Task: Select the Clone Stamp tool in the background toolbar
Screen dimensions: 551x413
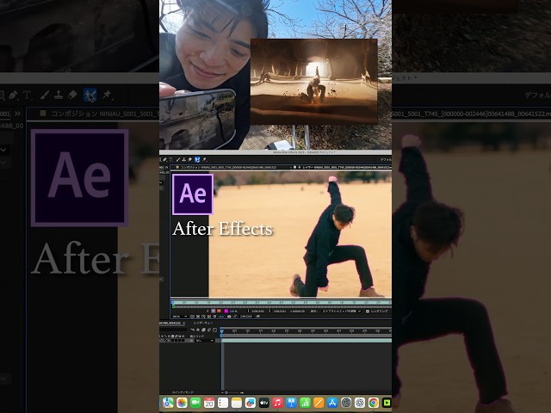Action: tap(59, 95)
